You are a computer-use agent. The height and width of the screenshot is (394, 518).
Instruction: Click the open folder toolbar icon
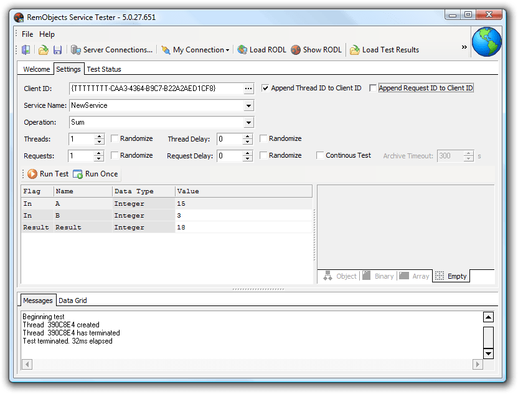pos(44,50)
